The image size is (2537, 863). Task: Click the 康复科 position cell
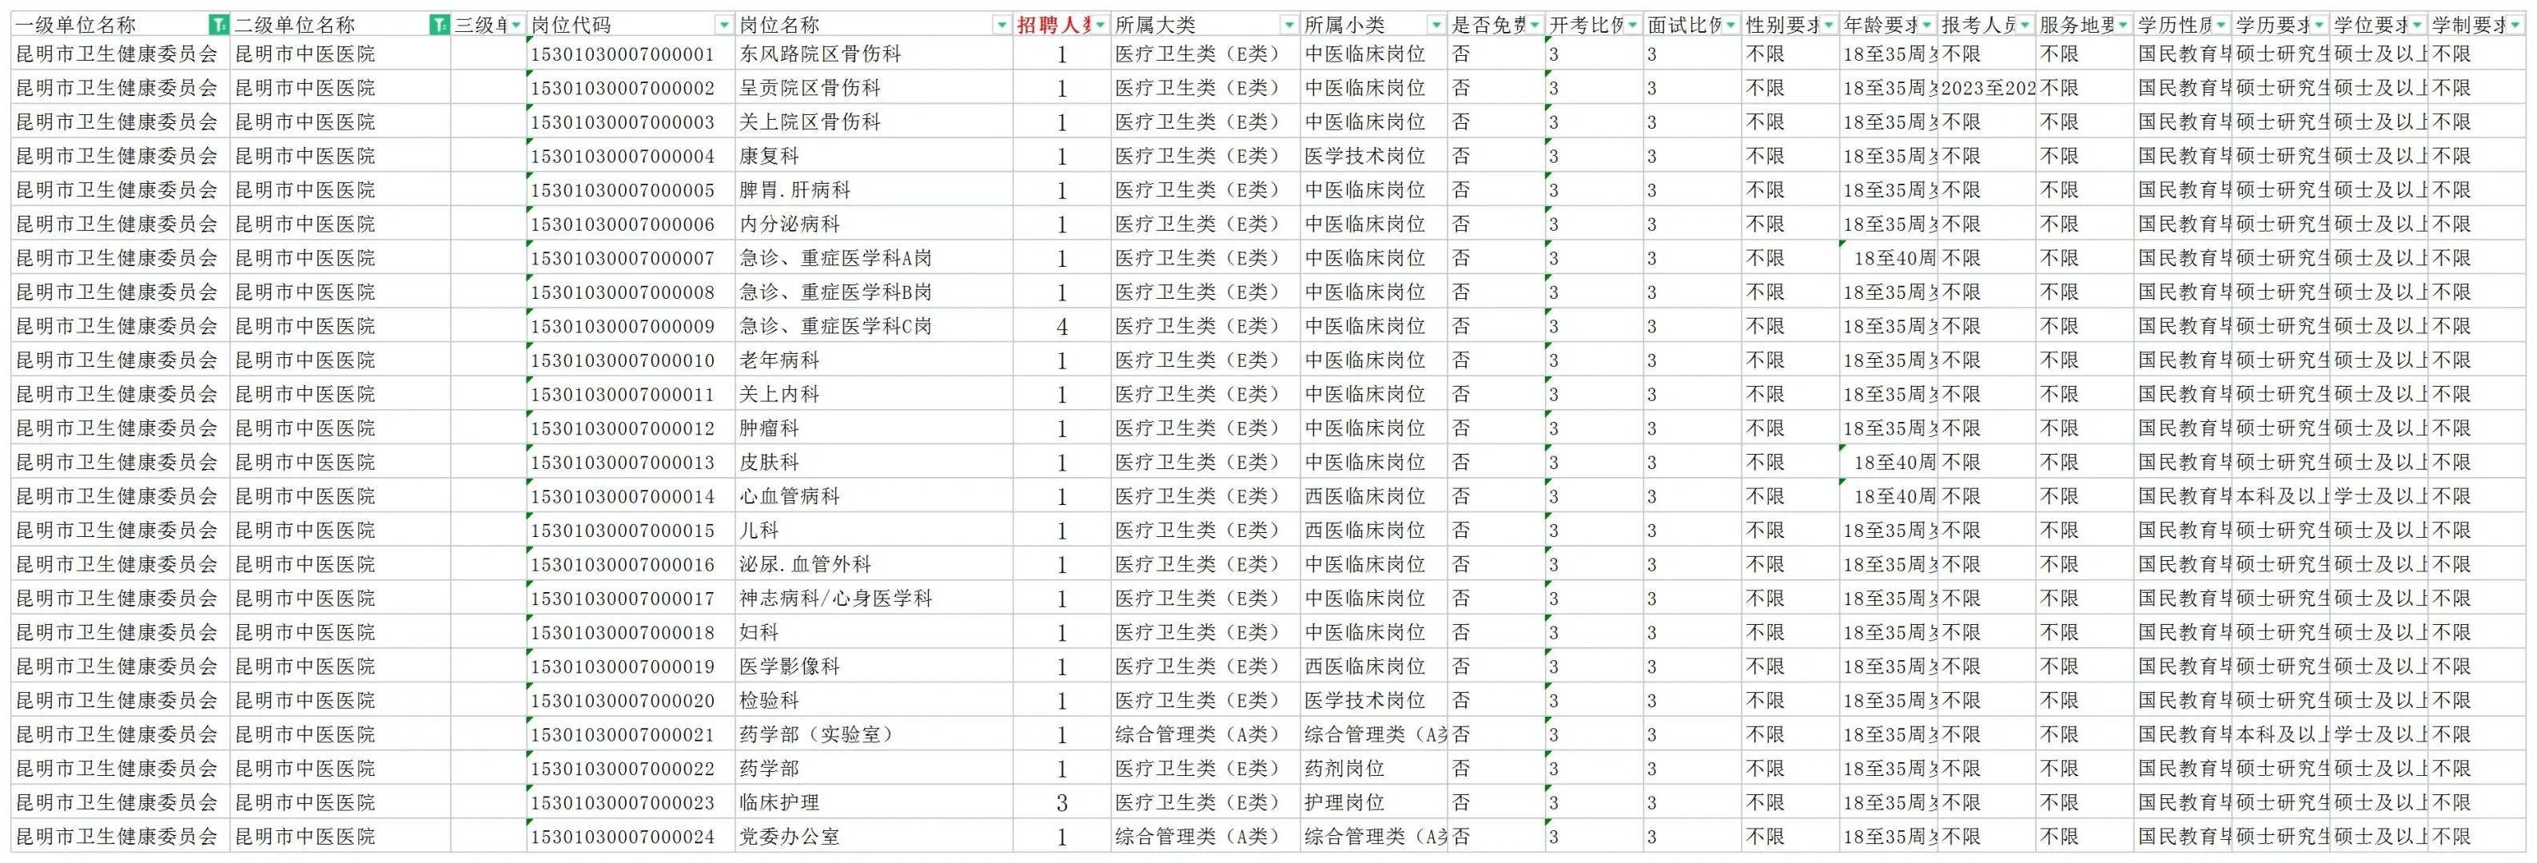point(874,156)
